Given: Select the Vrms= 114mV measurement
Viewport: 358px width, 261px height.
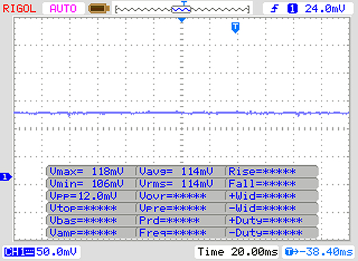Looking at the screenshot, I should (181, 183).
